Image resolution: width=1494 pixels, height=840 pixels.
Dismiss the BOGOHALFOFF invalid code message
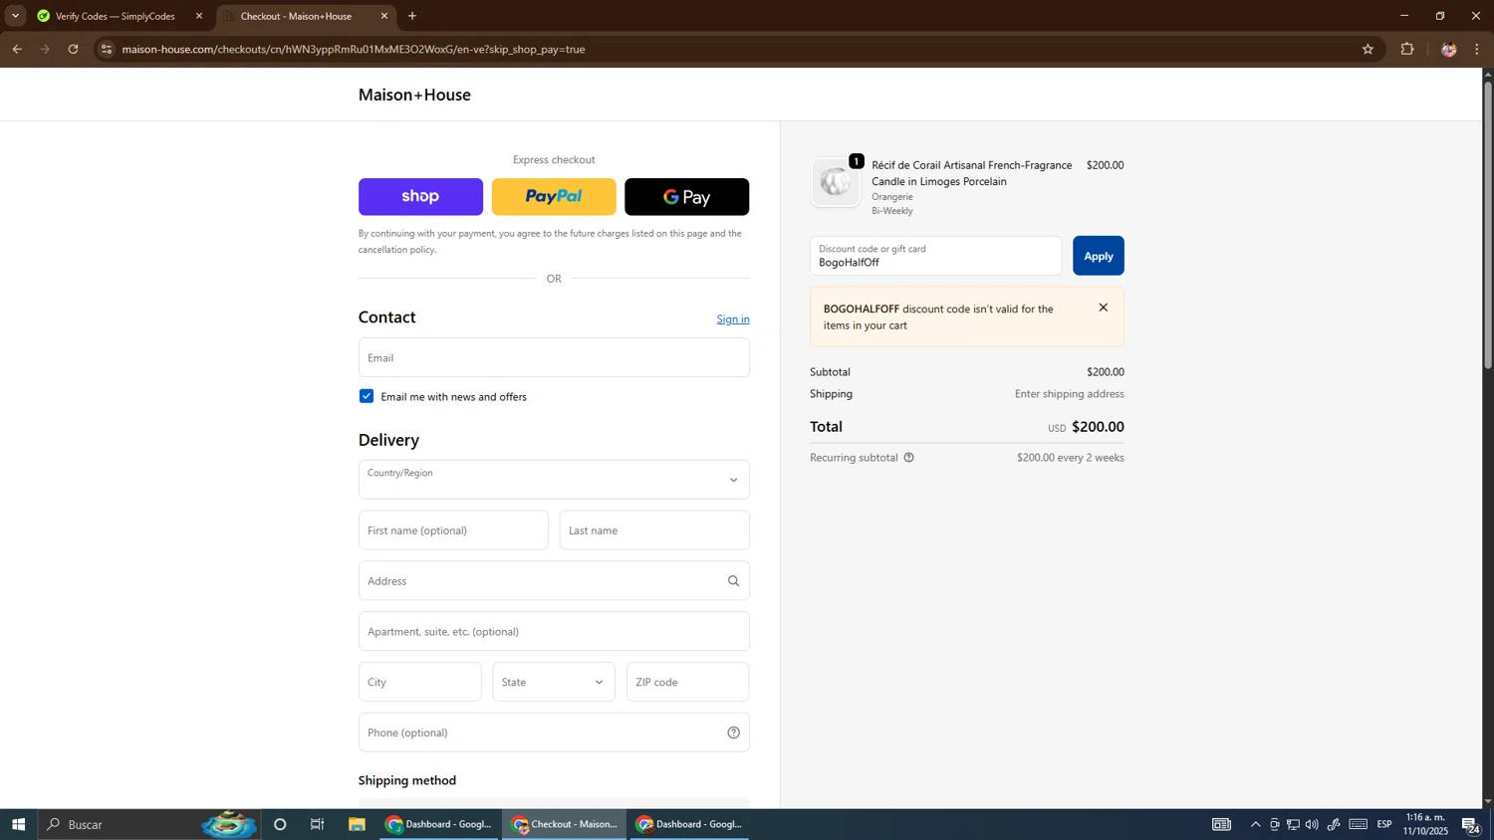pyautogui.click(x=1103, y=308)
